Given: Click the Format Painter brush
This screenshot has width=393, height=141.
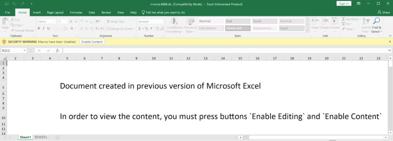Looking at the screenshot, I should pyautogui.click(x=23, y=31).
